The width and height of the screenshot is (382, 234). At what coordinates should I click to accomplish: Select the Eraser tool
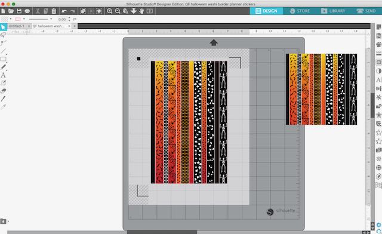click(3, 91)
